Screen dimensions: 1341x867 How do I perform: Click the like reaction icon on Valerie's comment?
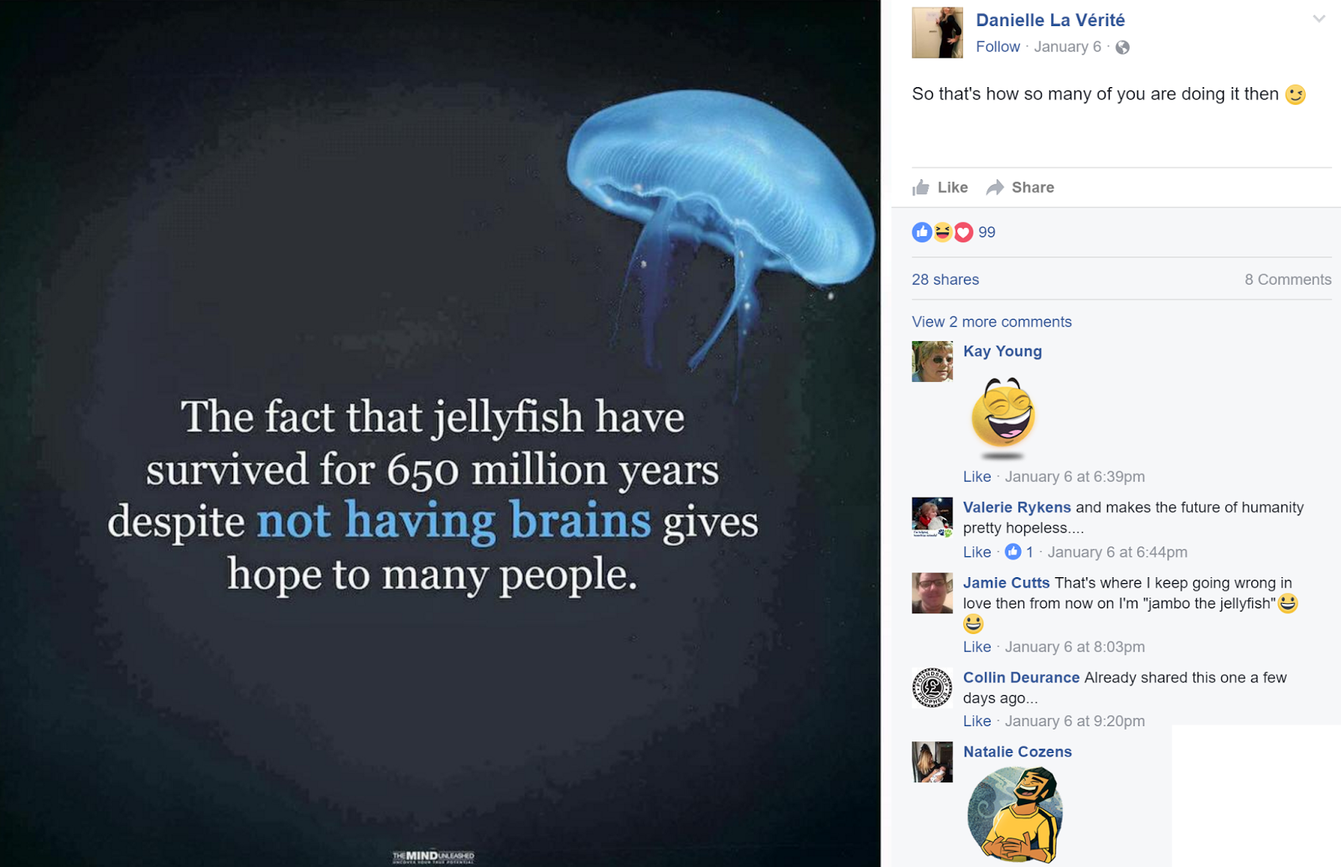pos(1012,551)
